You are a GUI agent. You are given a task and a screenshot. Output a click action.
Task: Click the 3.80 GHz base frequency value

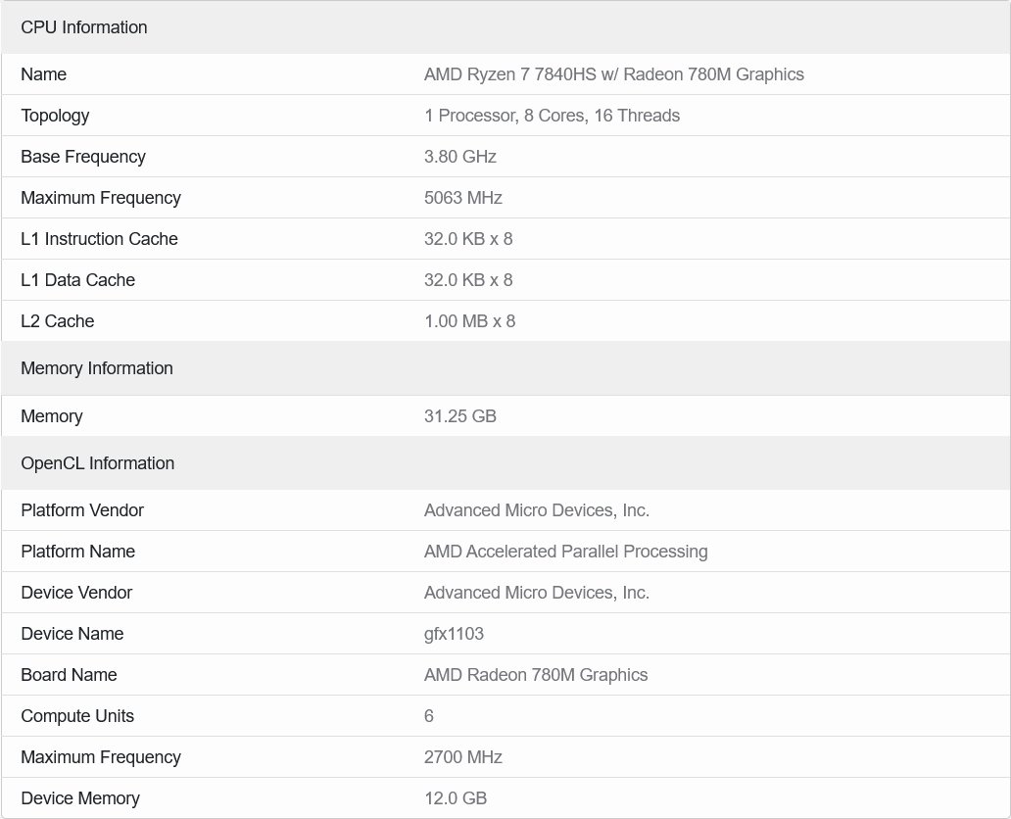(x=459, y=157)
